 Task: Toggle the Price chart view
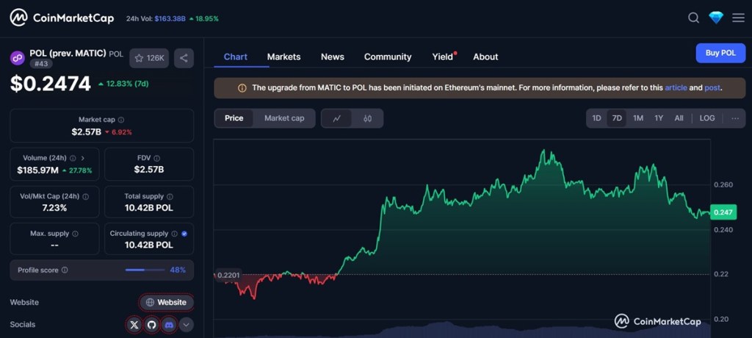point(234,118)
